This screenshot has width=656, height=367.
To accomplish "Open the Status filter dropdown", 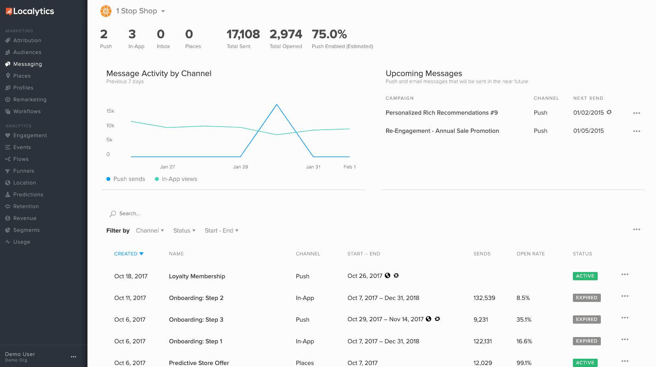I will [184, 231].
